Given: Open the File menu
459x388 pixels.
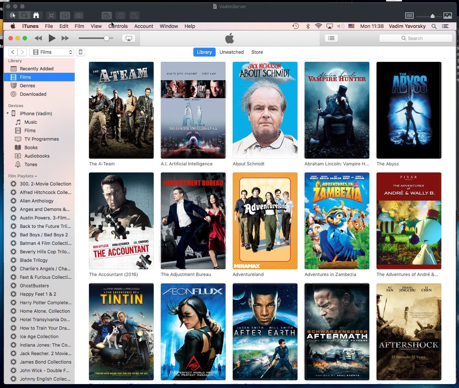Looking at the screenshot, I should click(x=49, y=26).
